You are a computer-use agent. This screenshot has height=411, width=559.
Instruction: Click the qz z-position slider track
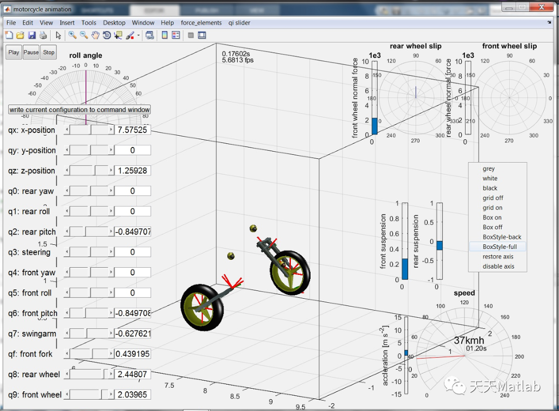pyautogui.click(x=89, y=171)
